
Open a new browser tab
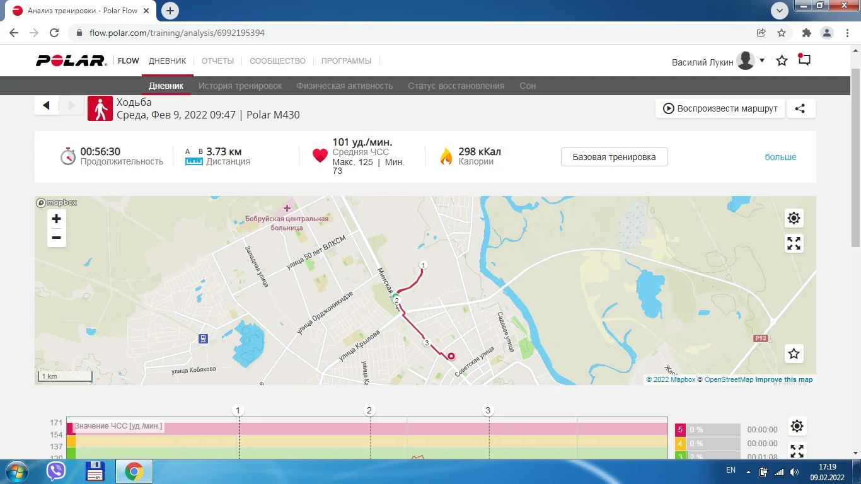[170, 11]
